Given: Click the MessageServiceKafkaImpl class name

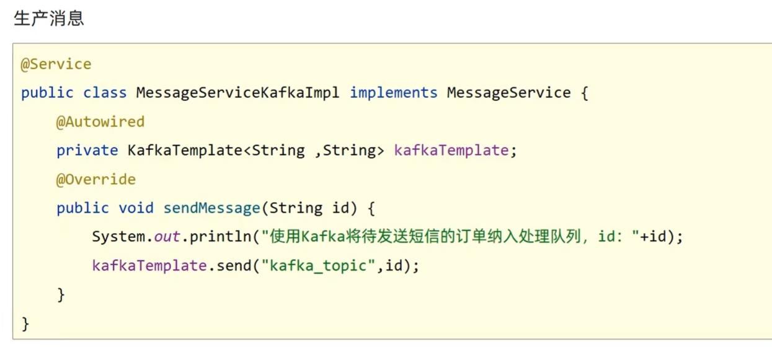Looking at the screenshot, I should click(237, 93).
